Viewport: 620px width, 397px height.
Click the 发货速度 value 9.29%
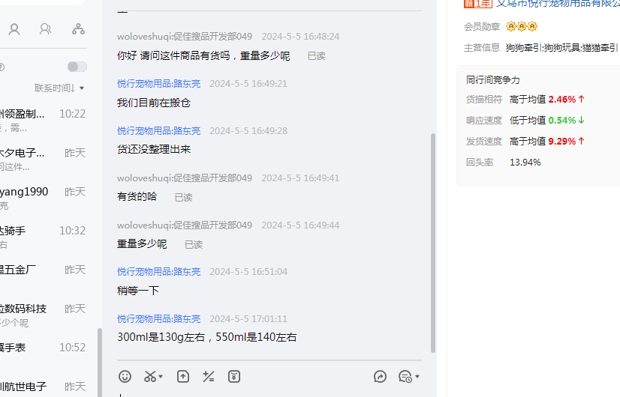pyautogui.click(x=562, y=142)
